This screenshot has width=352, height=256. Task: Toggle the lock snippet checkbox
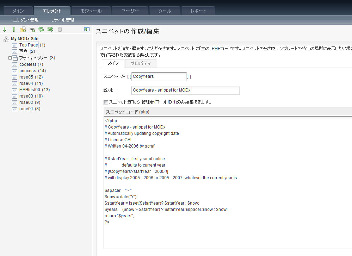106,102
